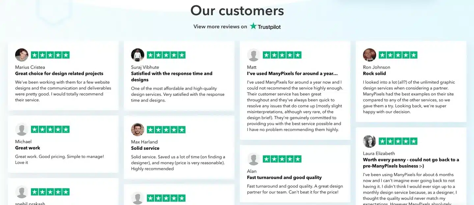
Task: Click the snehil prakash review card avatar
Action: tap(22, 192)
